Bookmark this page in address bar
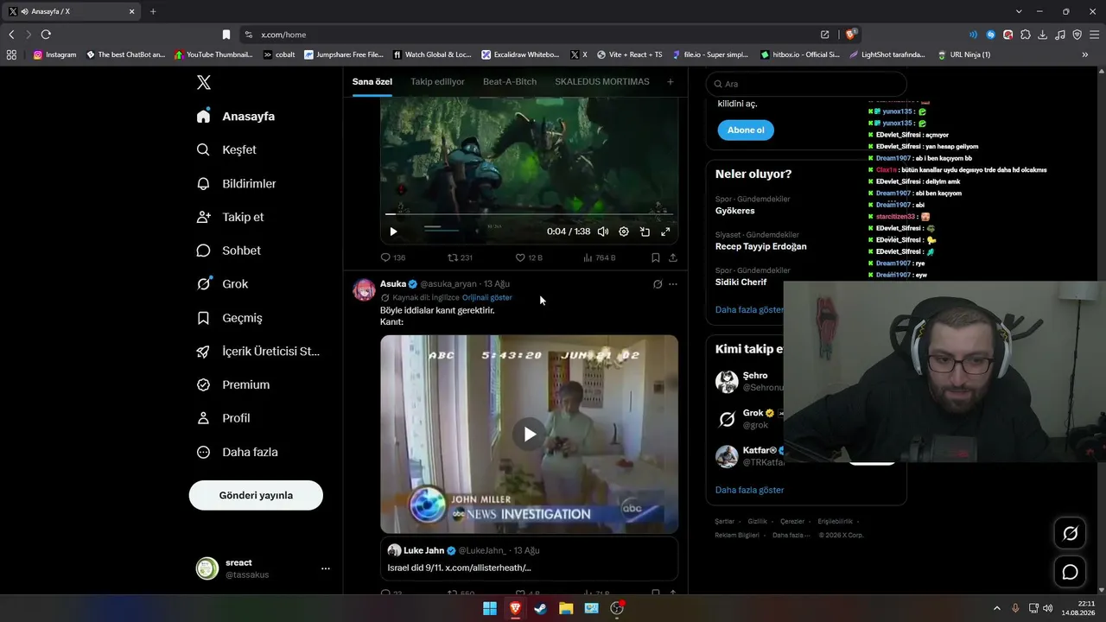 [x=226, y=35]
